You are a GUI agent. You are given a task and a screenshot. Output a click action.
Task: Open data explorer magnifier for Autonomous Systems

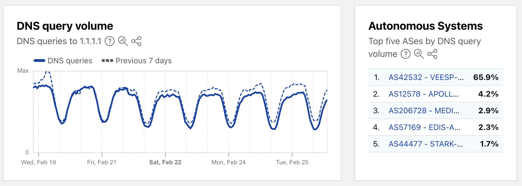coord(419,54)
